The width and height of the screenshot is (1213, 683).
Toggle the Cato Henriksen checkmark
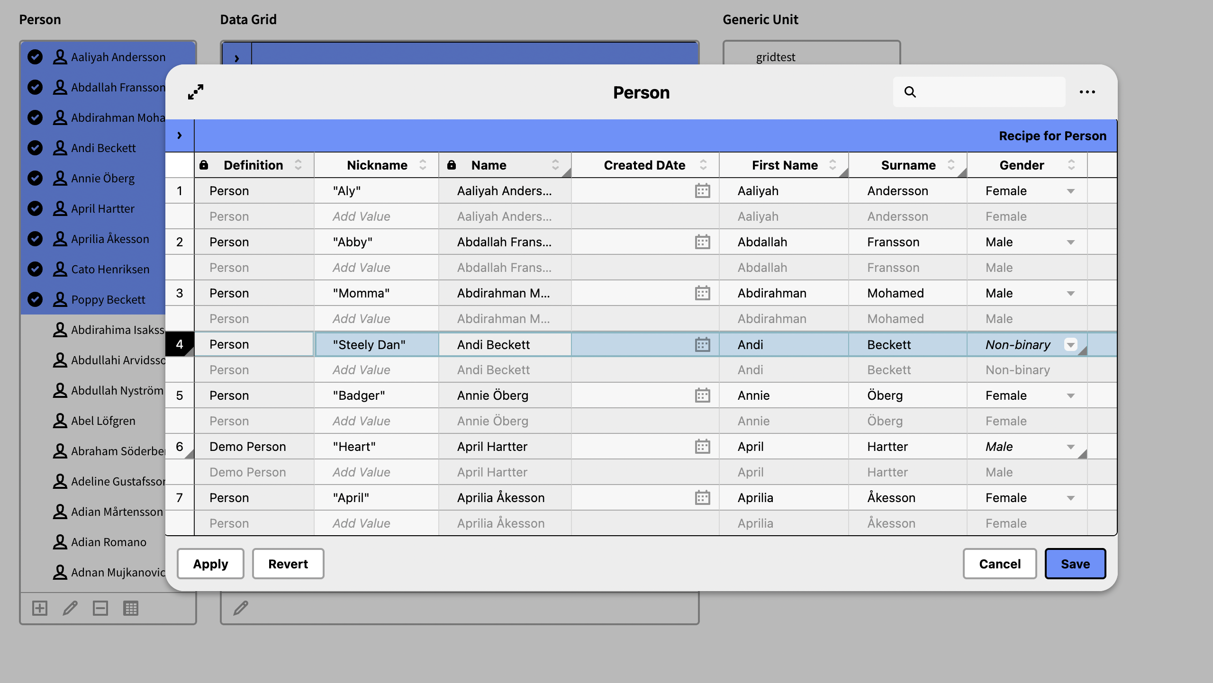pyautogui.click(x=35, y=269)
